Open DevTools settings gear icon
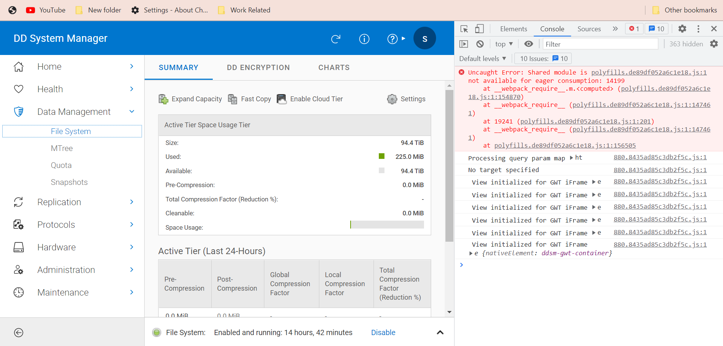This screenshot has width=723, height=346. click(x=682, y=29)
